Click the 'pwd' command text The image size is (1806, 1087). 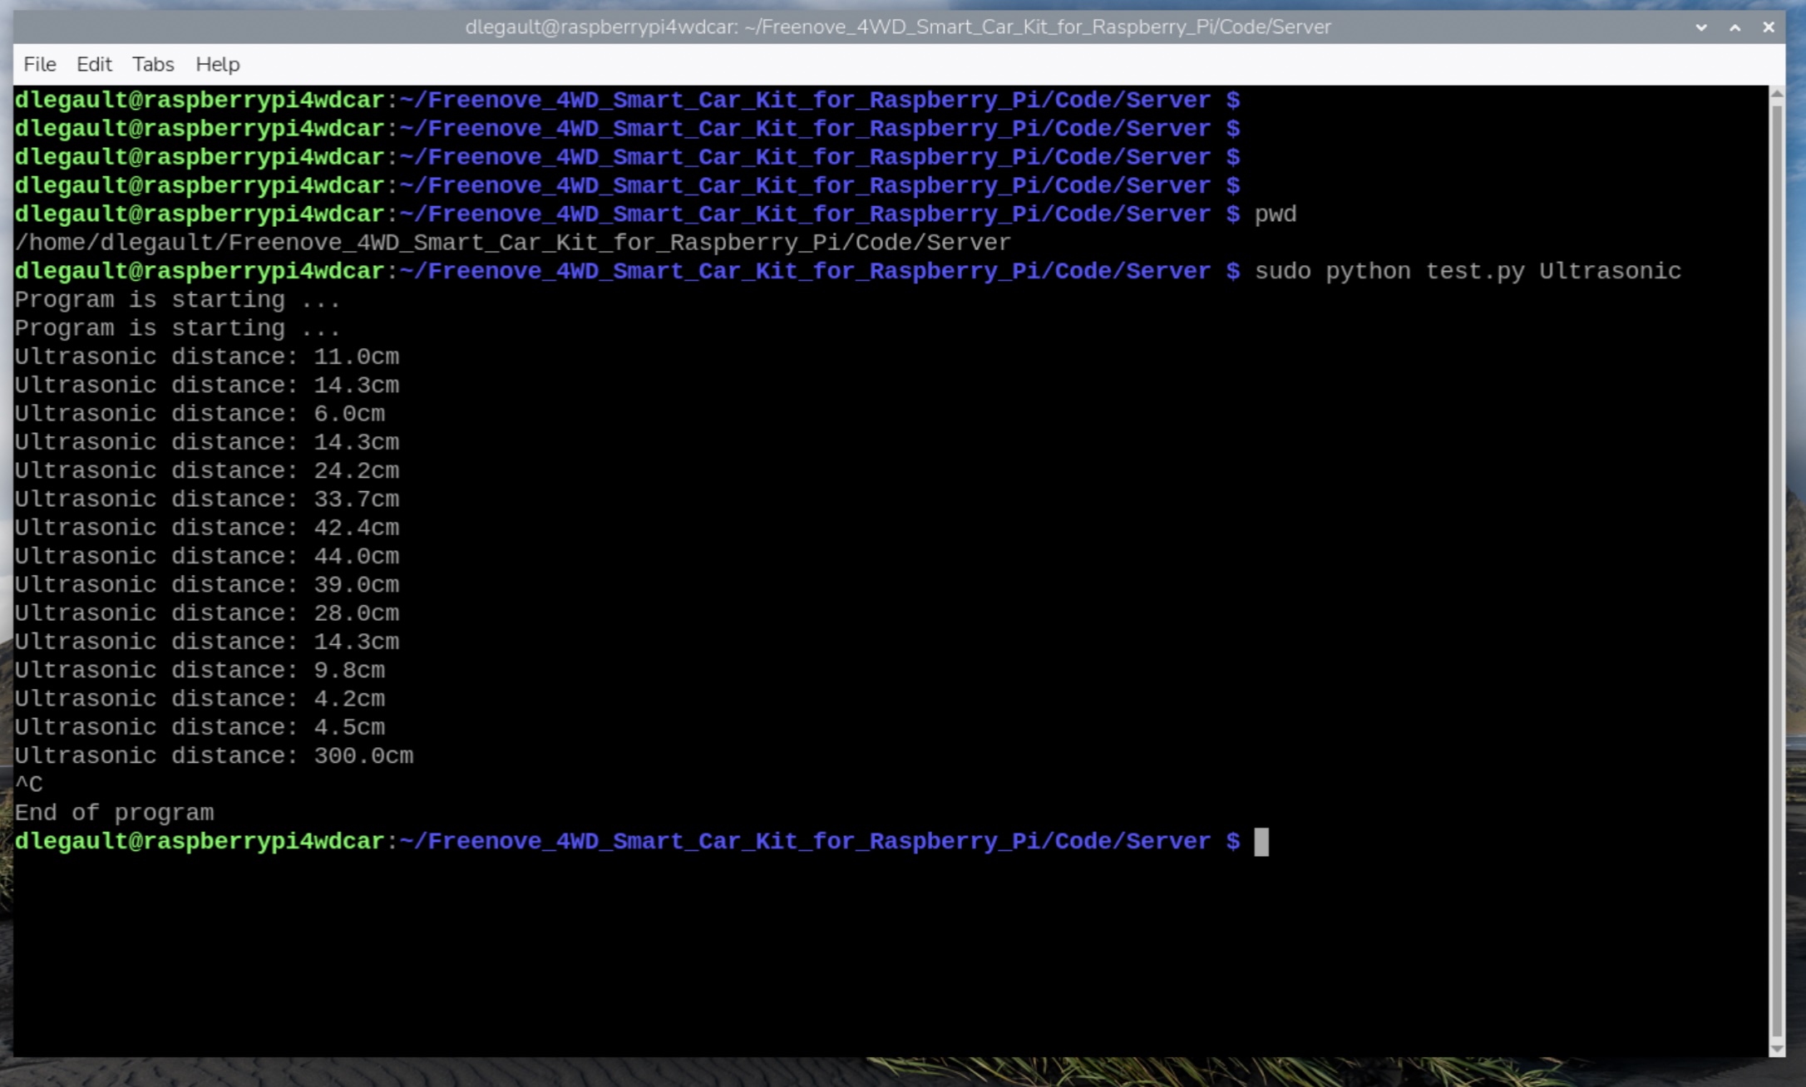1276,214
